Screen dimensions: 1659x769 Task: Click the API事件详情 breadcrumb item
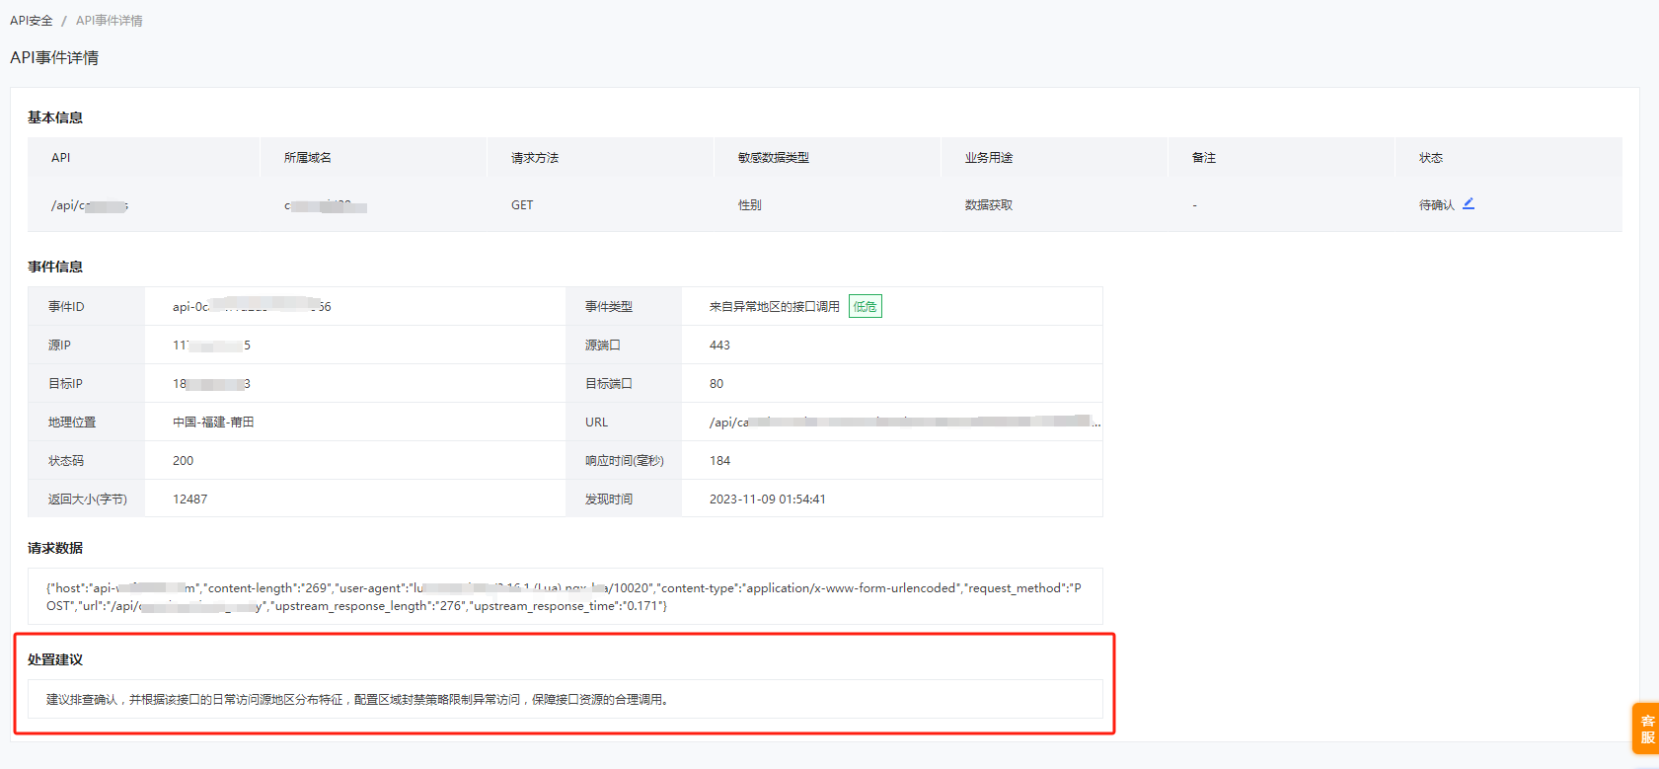110,21
